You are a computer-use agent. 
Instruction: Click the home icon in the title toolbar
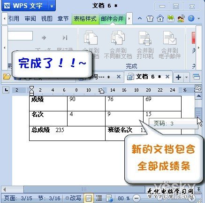tap(160, 19)
